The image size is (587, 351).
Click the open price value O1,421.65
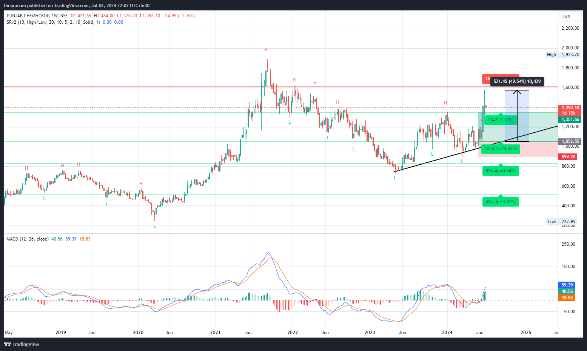click(81, 16)
